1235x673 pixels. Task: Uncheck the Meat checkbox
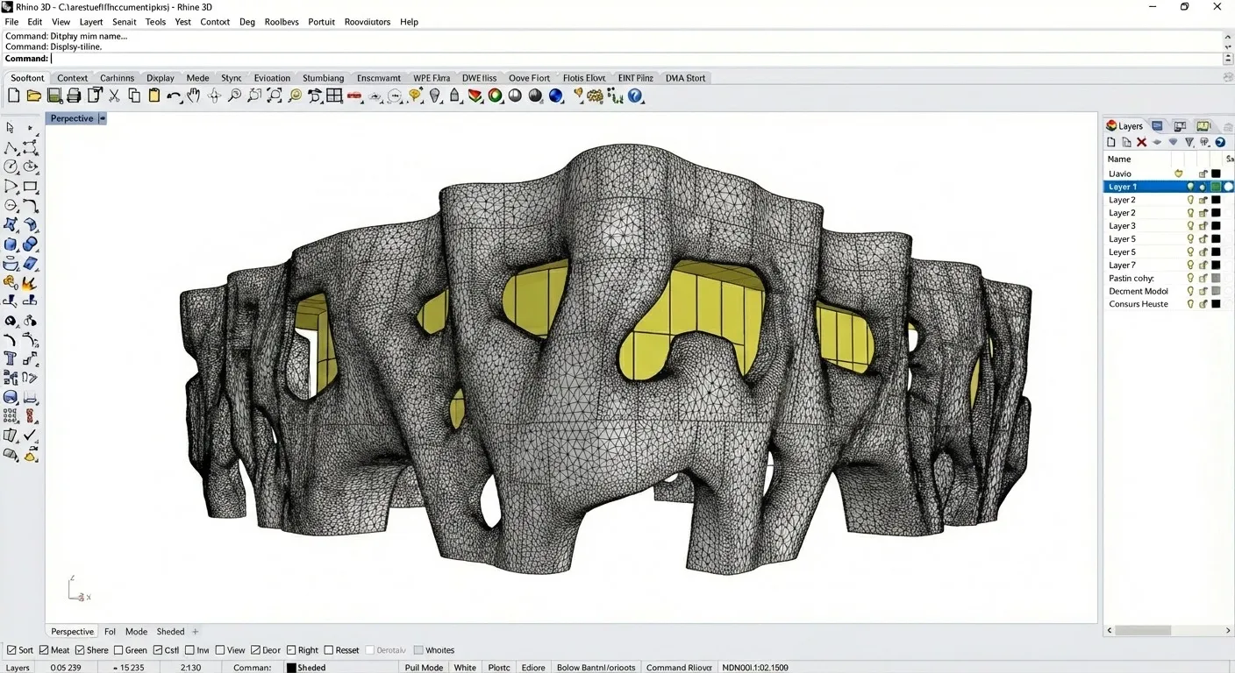click(45, 650)
